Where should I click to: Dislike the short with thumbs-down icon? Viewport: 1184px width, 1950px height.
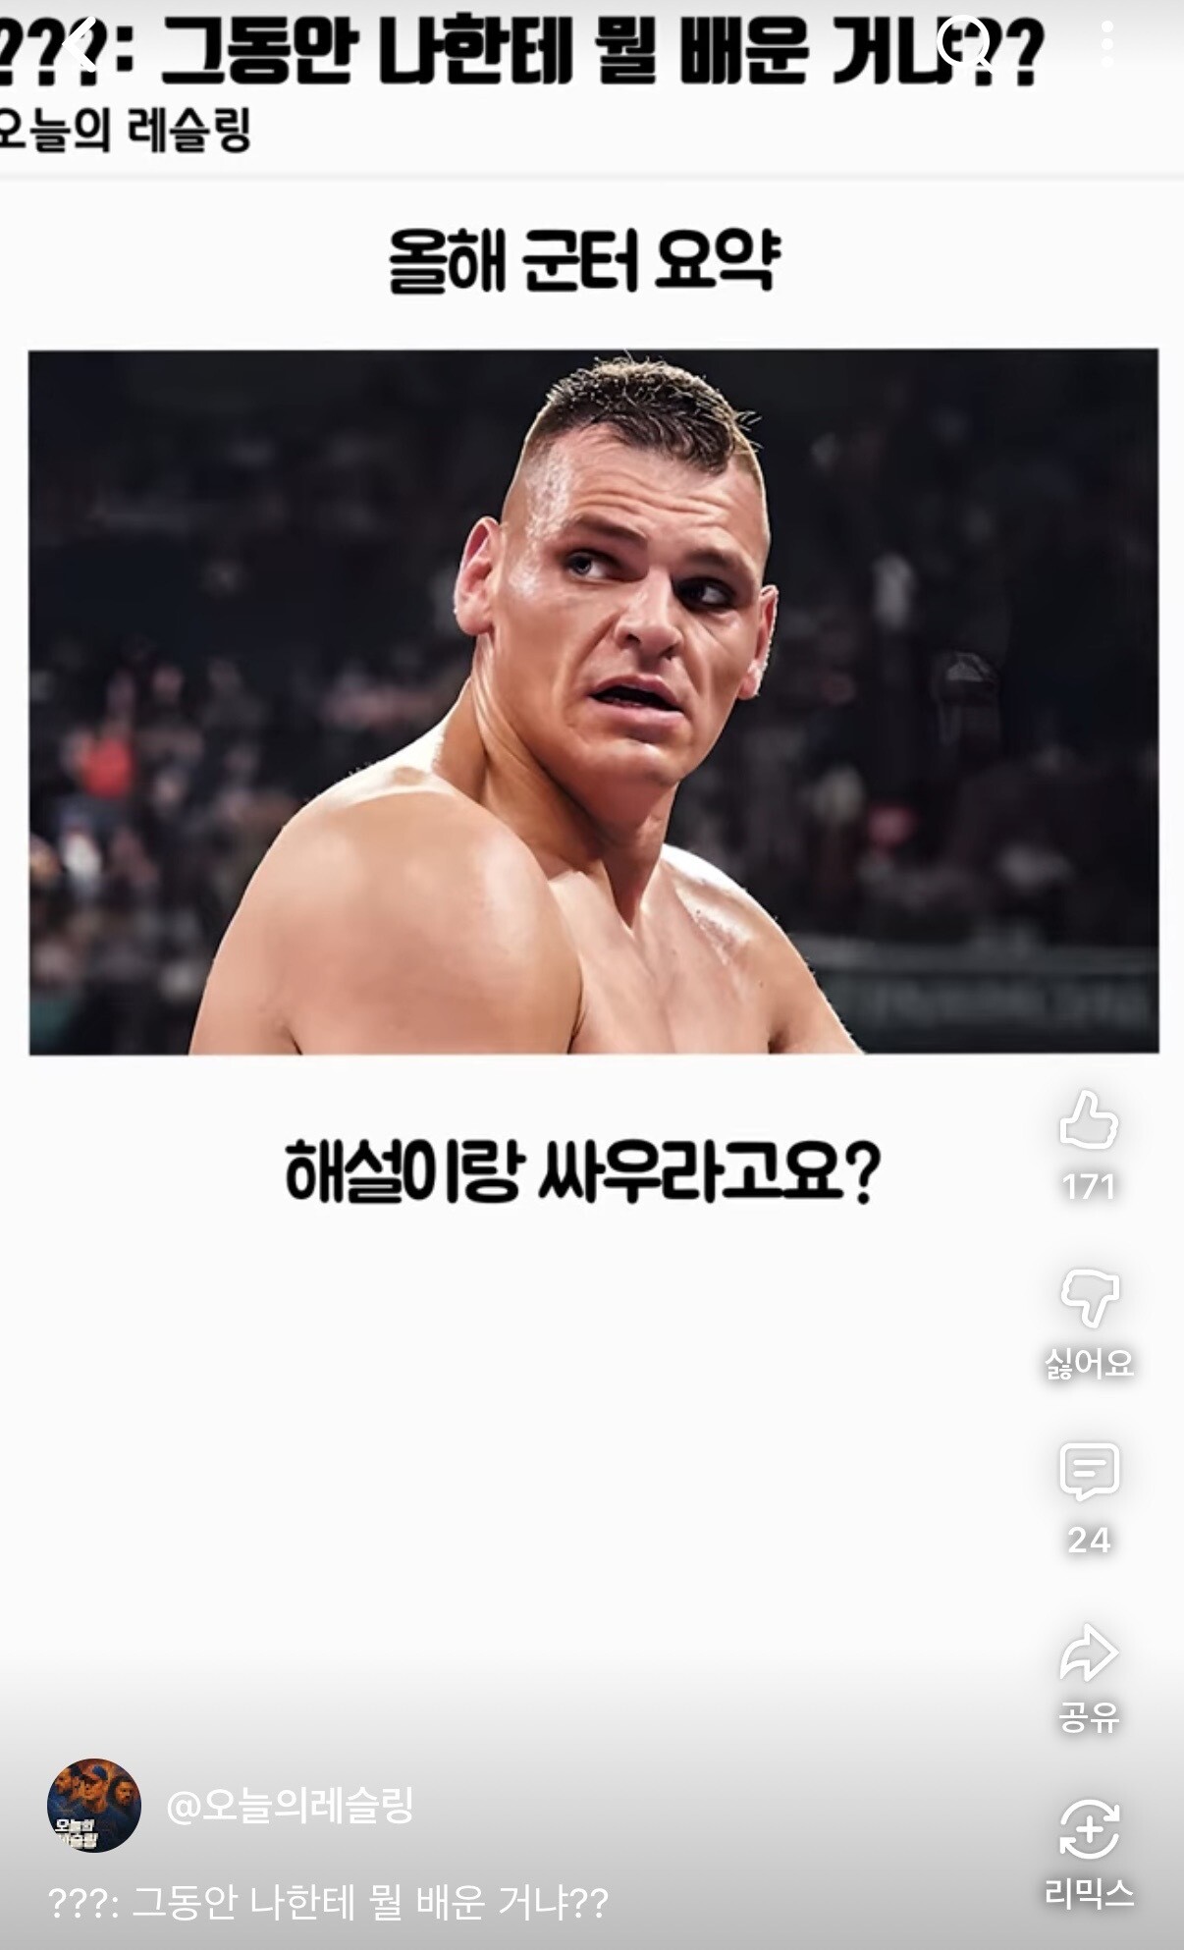point(1089,1296)
